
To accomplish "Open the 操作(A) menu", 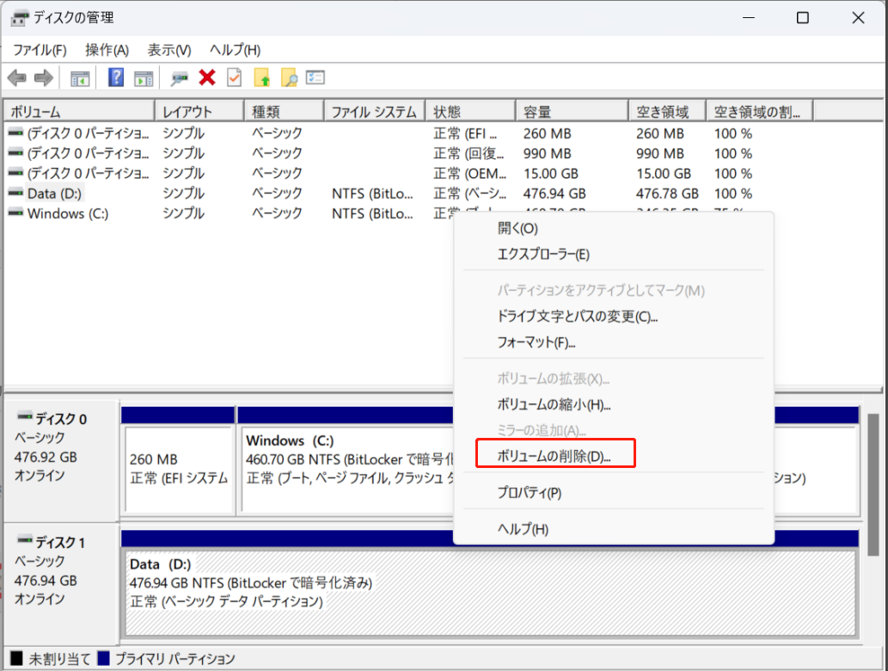I will (x=107, y=50).
